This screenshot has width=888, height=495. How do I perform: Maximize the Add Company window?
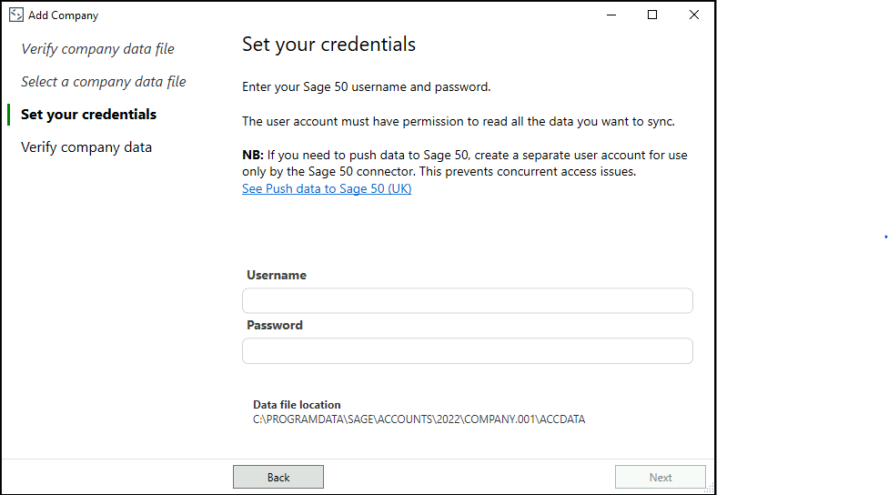pyautogui.click(x=652, y=15)
